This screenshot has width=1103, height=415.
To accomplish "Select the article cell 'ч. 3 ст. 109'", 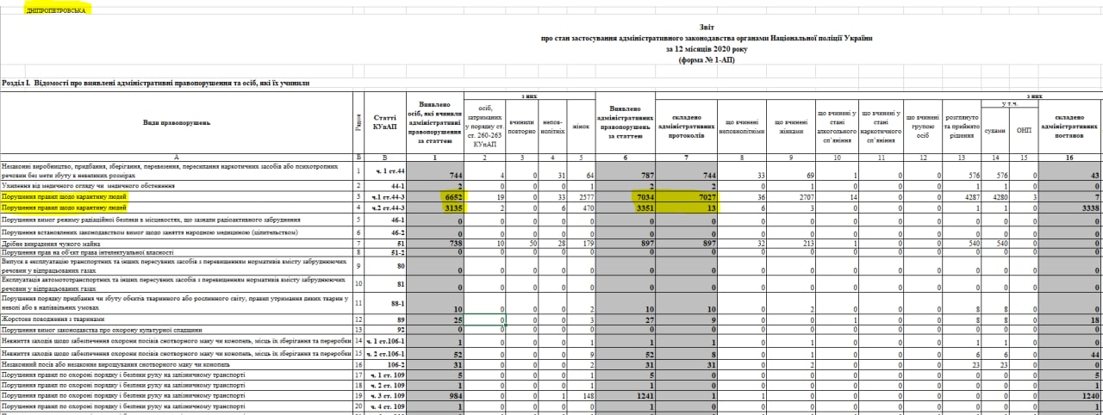I will 383,398.
